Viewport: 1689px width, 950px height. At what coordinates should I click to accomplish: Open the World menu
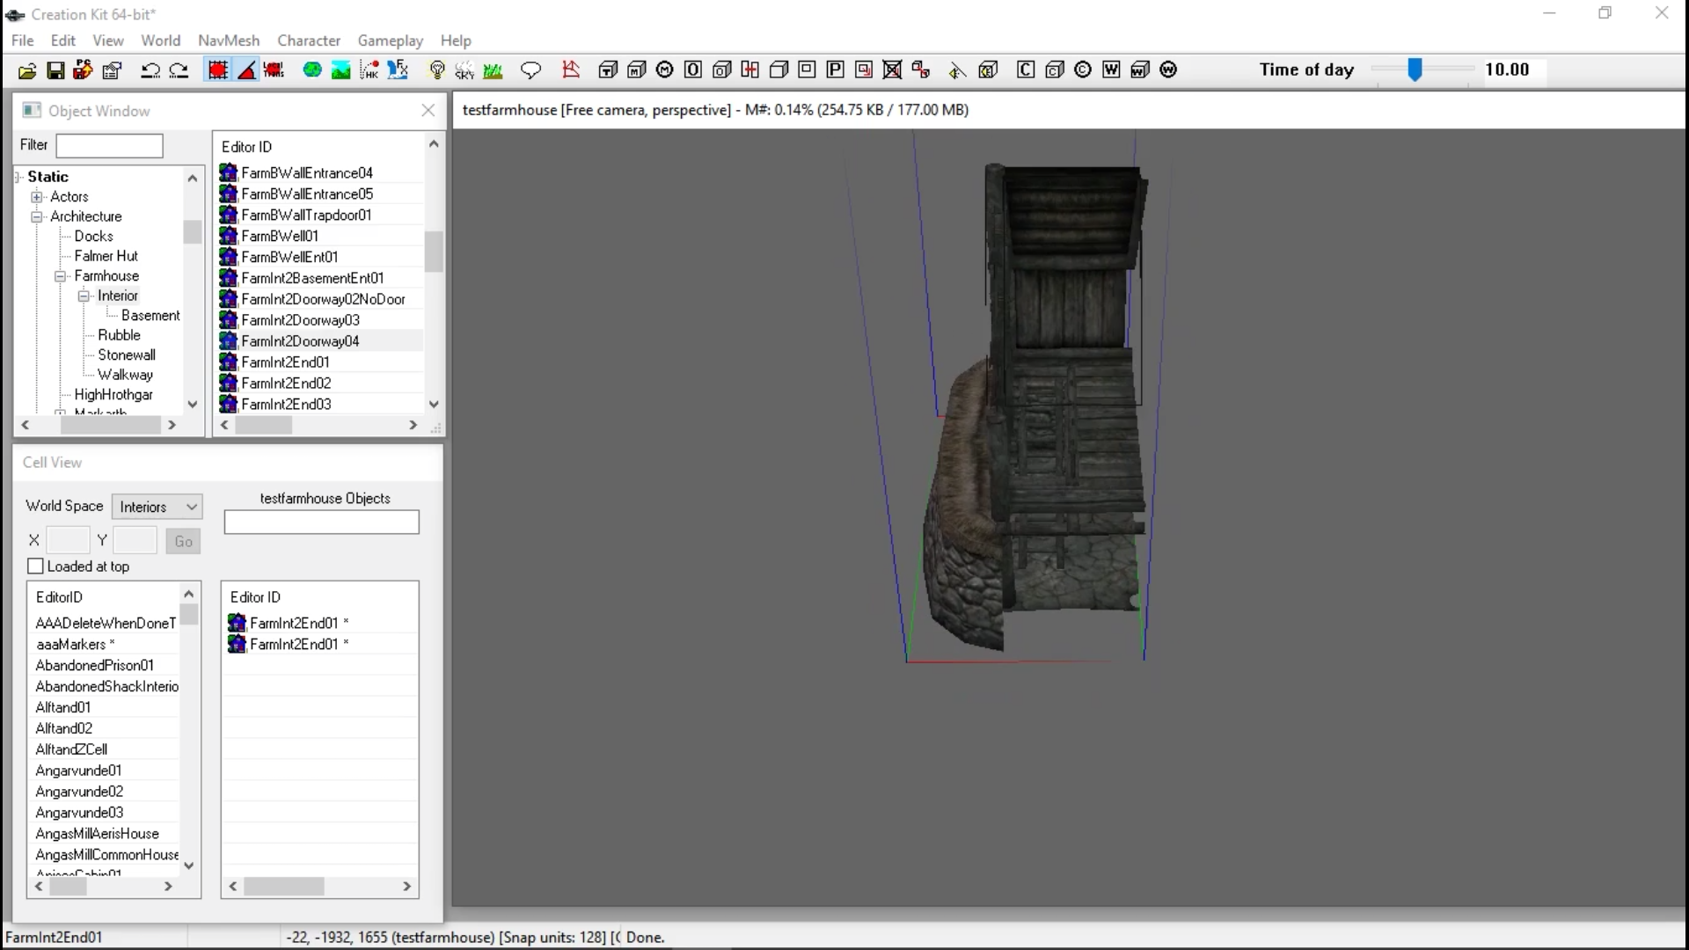pyautogui.click(x=161, y=40)
